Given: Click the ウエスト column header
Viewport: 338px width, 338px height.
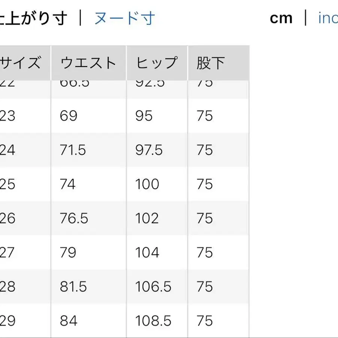Looking at the screenshot, I should (x=88, y=62).
